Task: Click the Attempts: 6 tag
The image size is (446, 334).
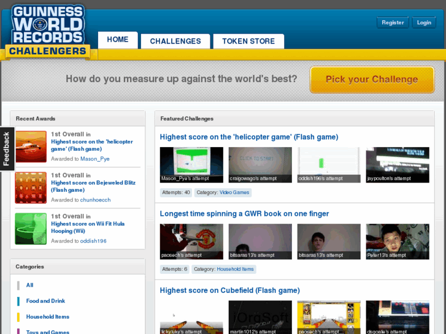Action: pos(175,269)
